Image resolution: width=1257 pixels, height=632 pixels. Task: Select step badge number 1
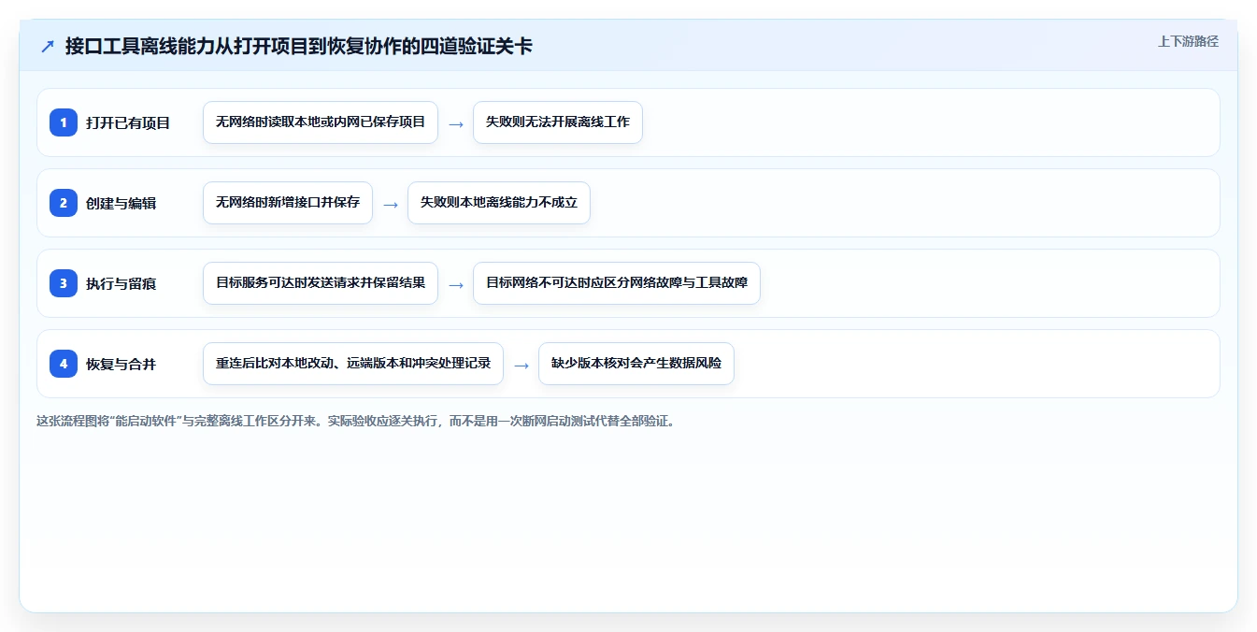tap(64, 122)
